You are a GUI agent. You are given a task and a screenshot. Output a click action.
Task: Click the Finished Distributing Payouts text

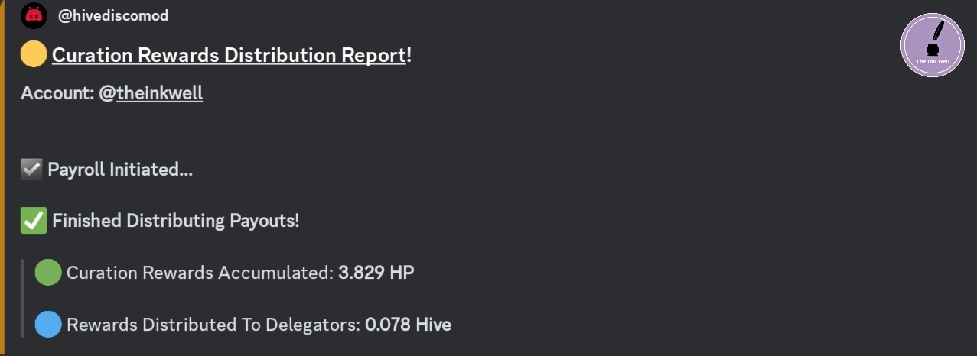pos(176,221)
